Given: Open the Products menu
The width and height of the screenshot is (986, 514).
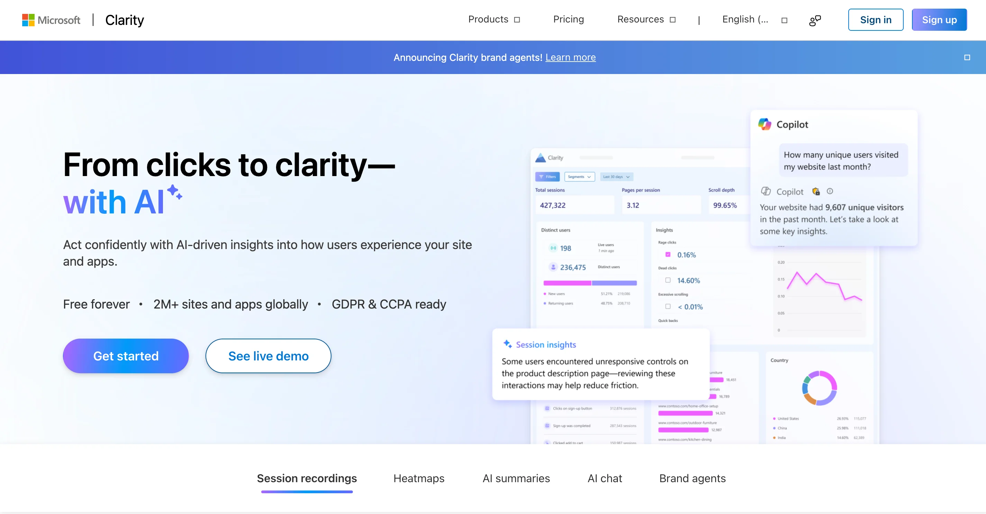Looking at the screenshot, I should pos(488,19).
